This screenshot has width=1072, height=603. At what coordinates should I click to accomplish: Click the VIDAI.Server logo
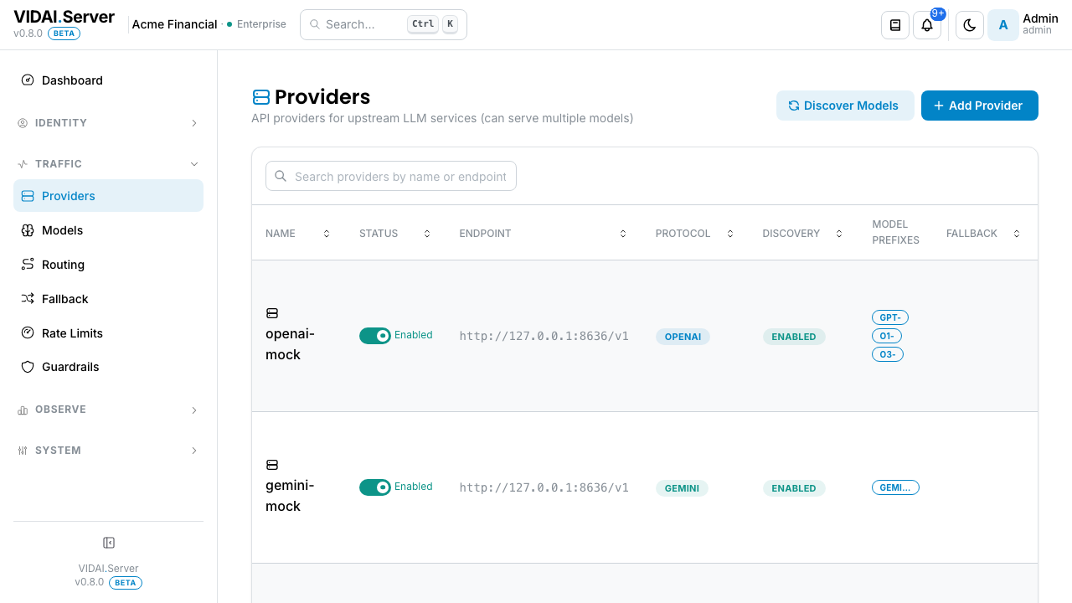click(x=64, y=17)
